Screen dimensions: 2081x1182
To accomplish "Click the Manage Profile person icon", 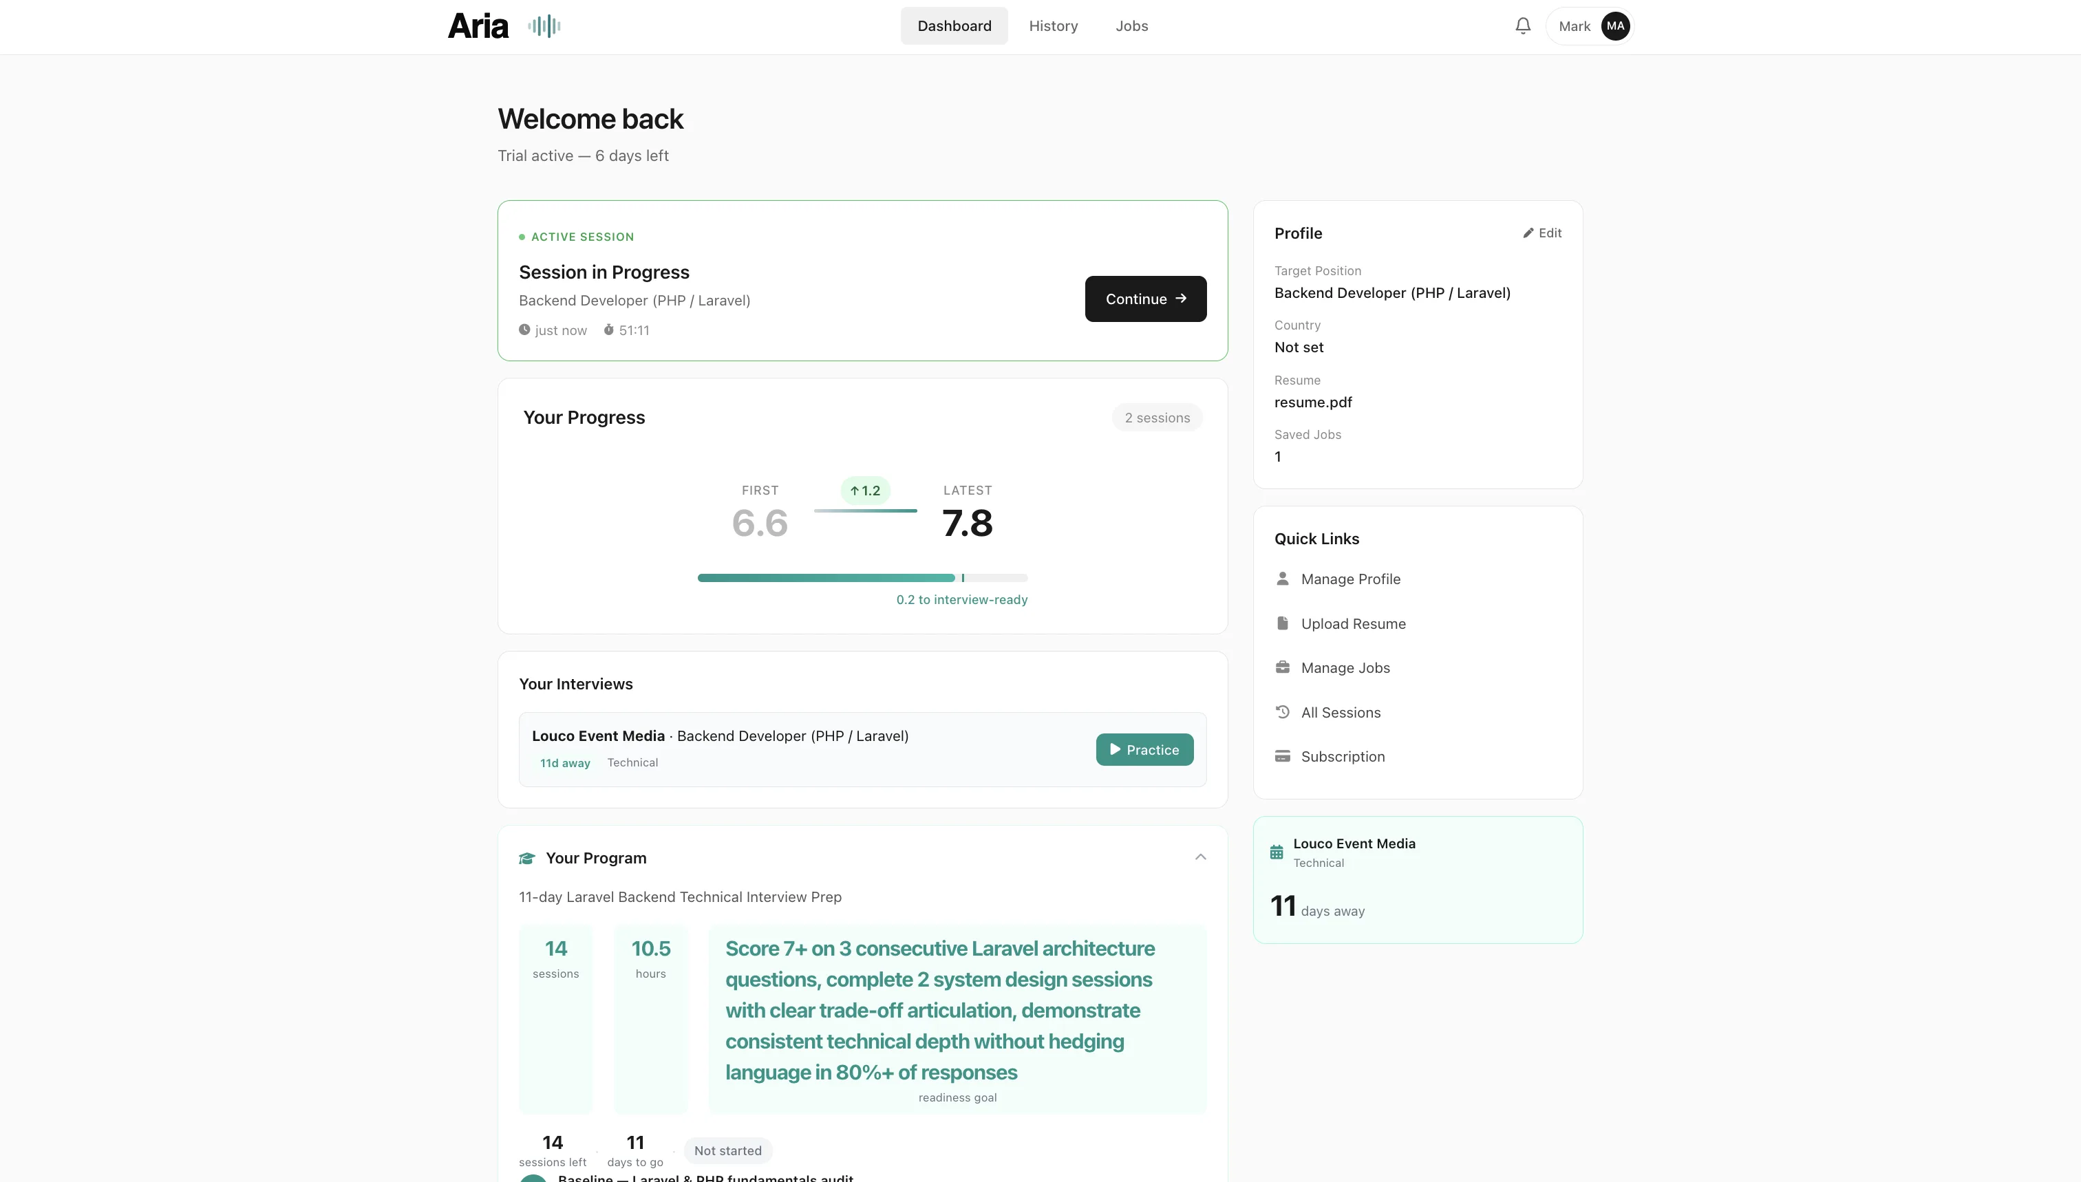I will pyautogui.click(x=1283, y=579).
